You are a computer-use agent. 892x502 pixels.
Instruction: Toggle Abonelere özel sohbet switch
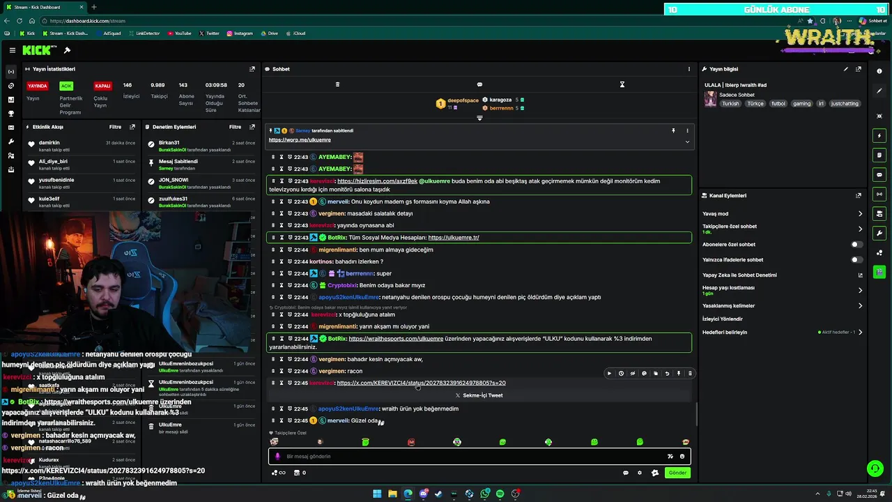[856, 245]
